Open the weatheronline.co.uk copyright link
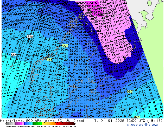The image size is (165, 127). tap(143, 125)
